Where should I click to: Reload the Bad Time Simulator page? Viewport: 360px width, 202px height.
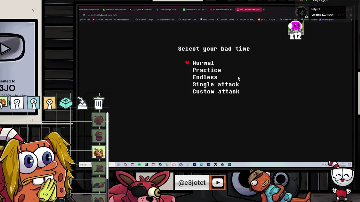point(84,15)
